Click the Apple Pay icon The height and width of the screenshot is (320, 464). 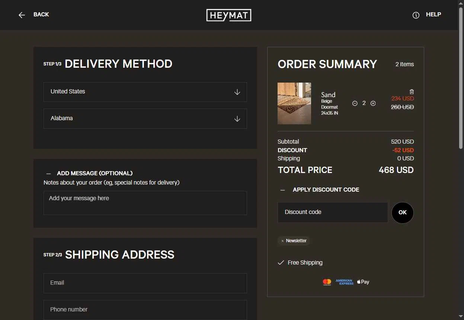point(363,282)
